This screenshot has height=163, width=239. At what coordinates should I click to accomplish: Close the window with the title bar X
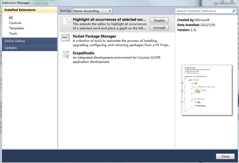pos(232,2)
